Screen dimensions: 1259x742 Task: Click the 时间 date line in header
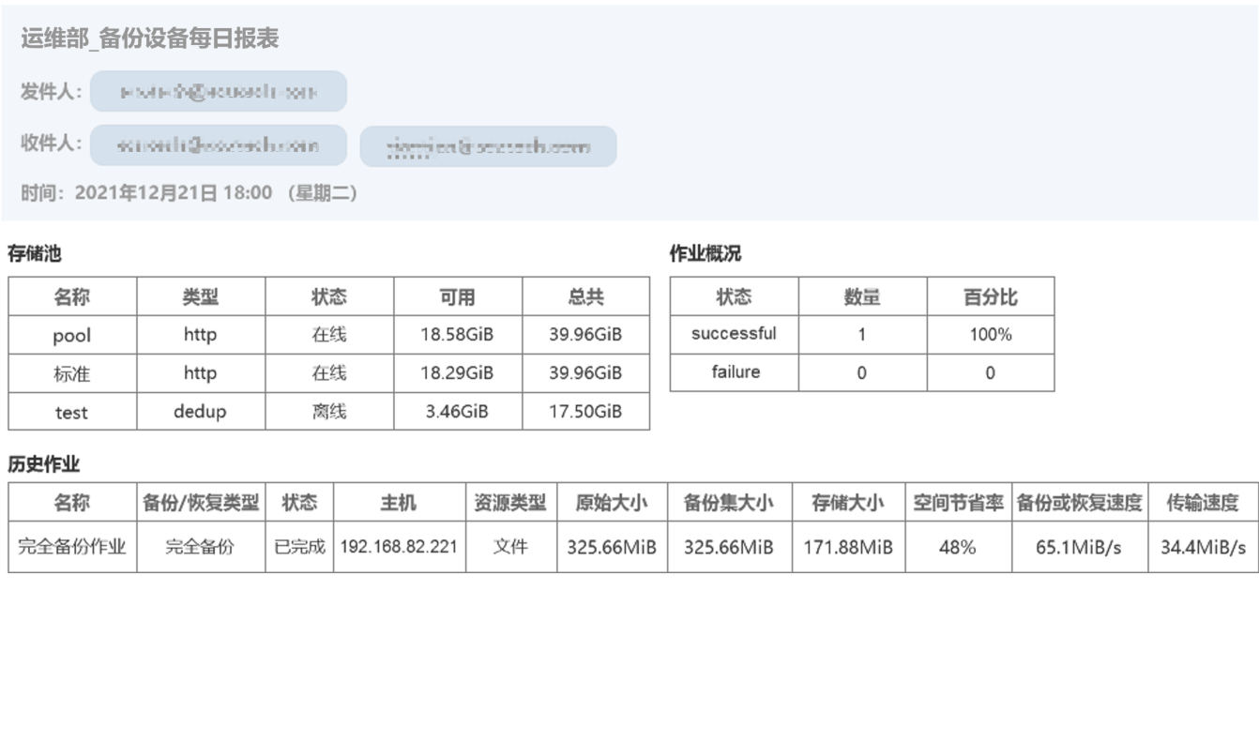coord(189,193)
